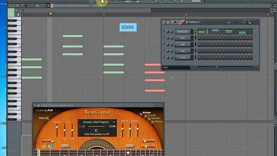Click the graph editor icon in step sequencer
Image resolution: width=277 pixels, height=156 pixels.
click(x=245, y=22)
